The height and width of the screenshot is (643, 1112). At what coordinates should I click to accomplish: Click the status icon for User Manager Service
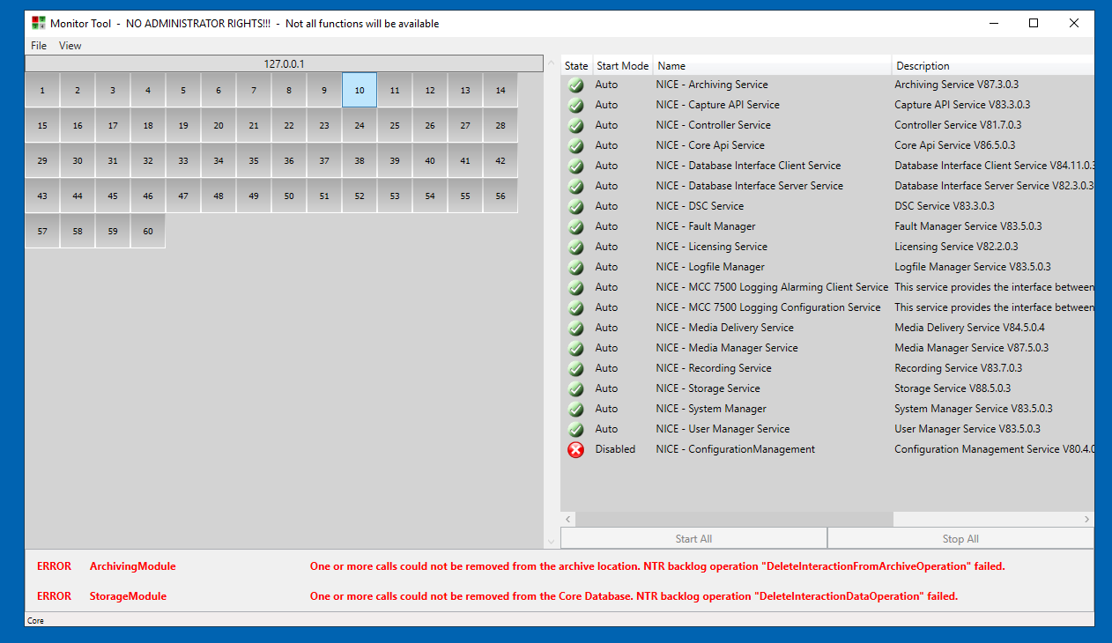(575, 430)
